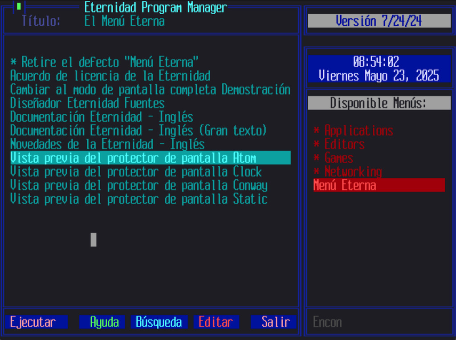This screenshot has height=340, width=456.
Task: Open Ayuda help
Action: (x=102, y=322)
